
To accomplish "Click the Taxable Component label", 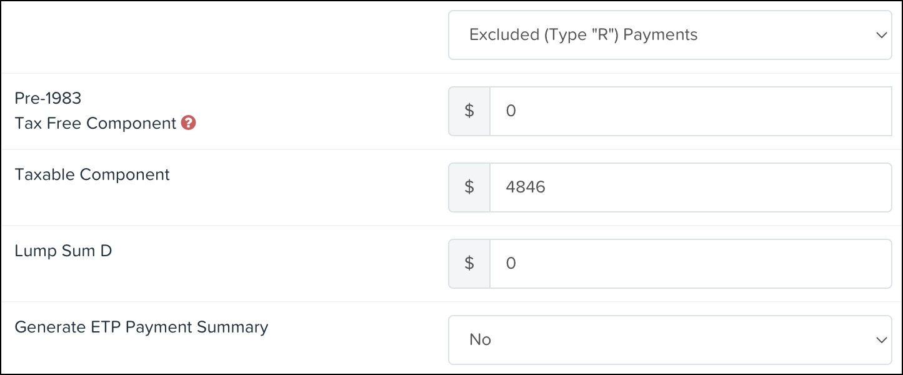I will click(x=92, y=174).
